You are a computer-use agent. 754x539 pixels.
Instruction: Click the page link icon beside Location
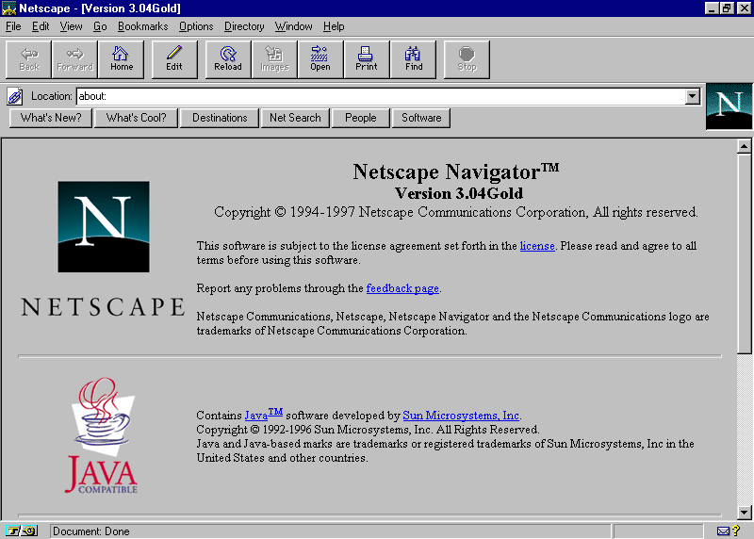(15, 96)
